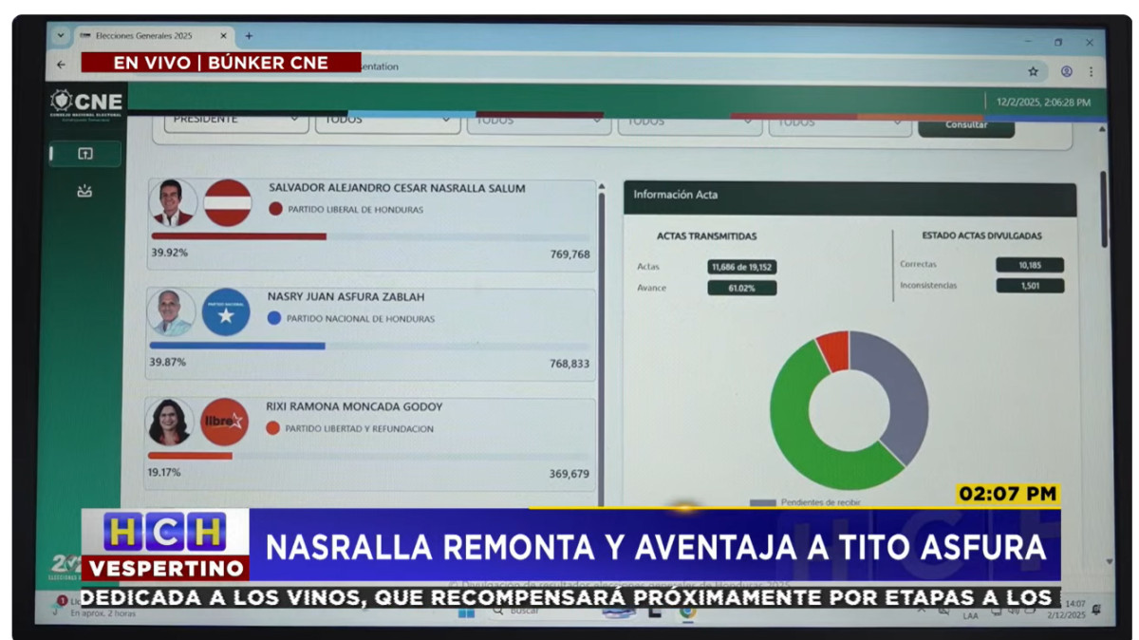This screenshot has height=640, width=1139.
Task: Open a new browser tab
Action: pyautogui.click(x=249, y=36)
